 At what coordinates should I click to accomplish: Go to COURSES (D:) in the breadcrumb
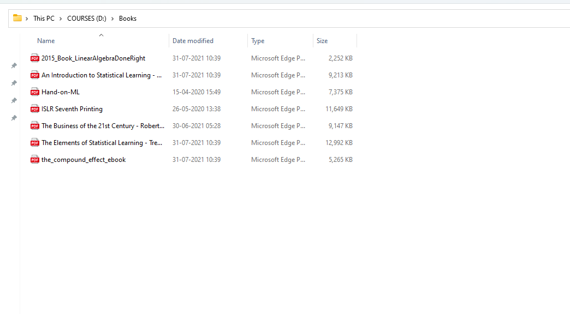click(x=86, y=19)
